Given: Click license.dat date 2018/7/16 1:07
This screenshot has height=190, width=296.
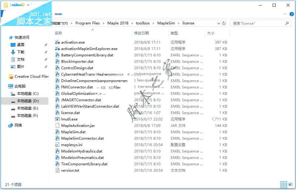Looking at the screenshot, I should click(x=147, y=113).
